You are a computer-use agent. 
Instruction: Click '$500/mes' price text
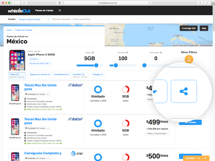(157, 156)
